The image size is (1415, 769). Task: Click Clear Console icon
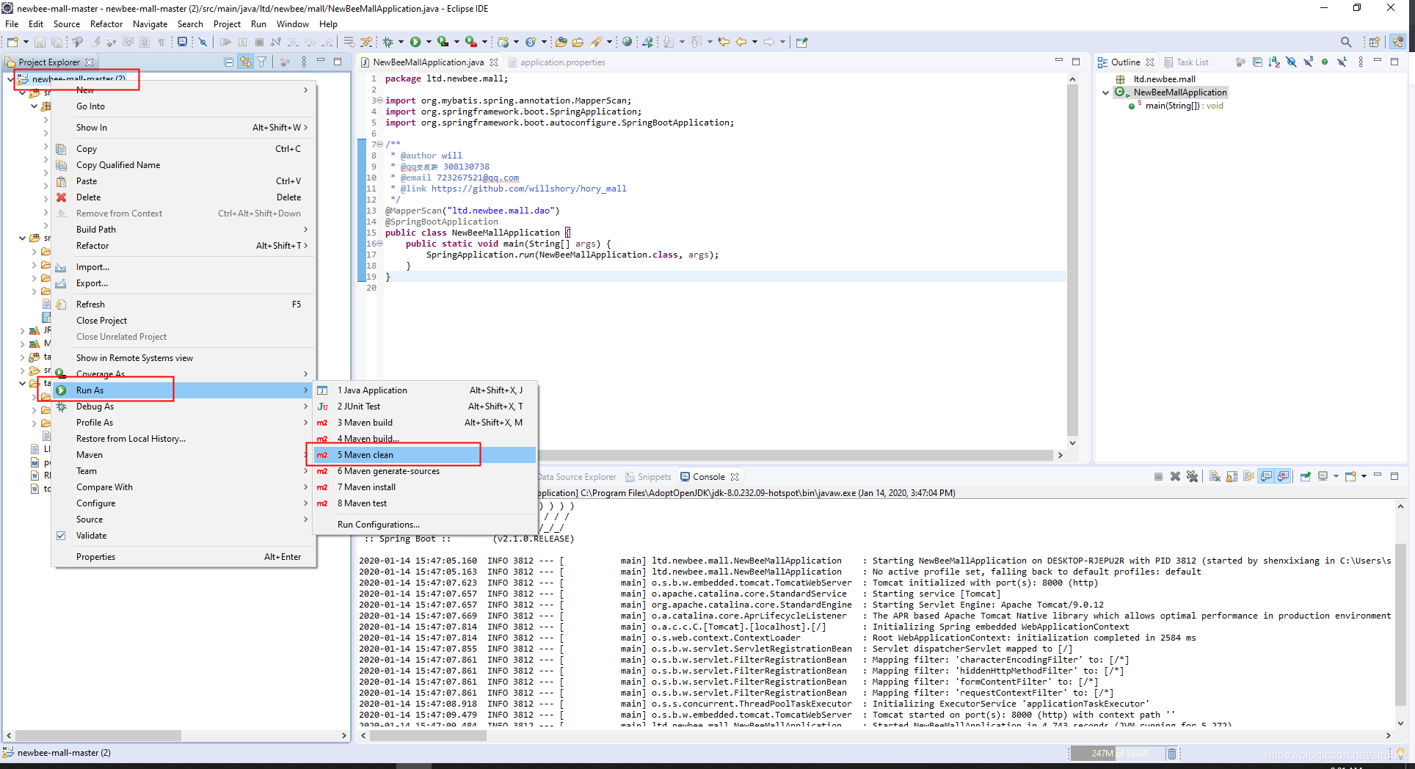coord(1215,476)
